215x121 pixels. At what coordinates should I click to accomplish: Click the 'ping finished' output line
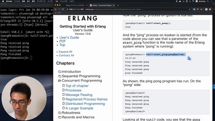(x=134, y=73)
